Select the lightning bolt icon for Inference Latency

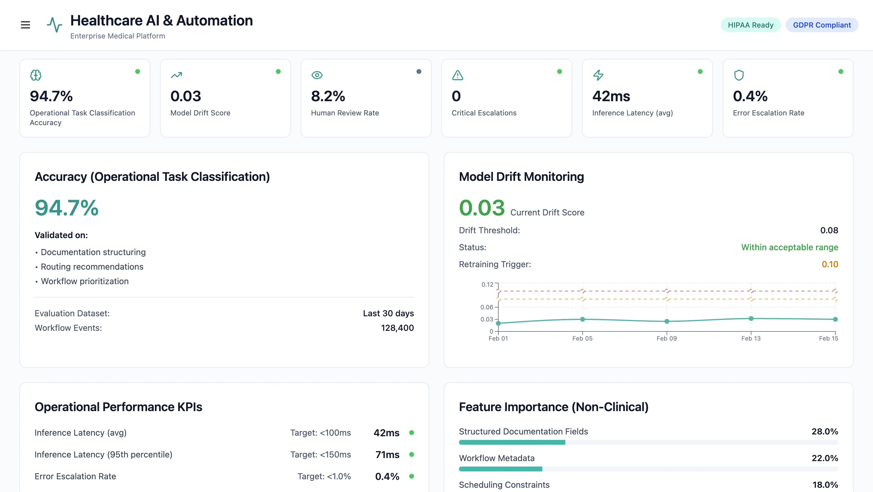[598, 75]
